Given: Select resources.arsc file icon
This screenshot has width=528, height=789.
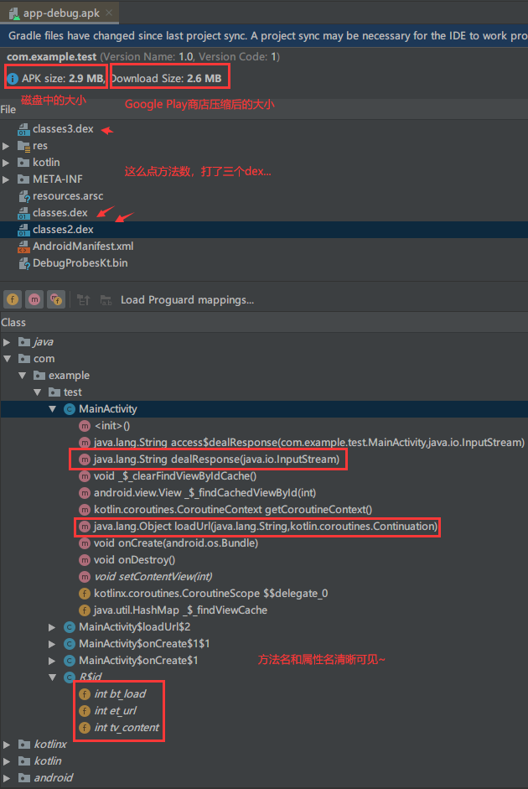Looking at the screenshot, I should point(23,196).
